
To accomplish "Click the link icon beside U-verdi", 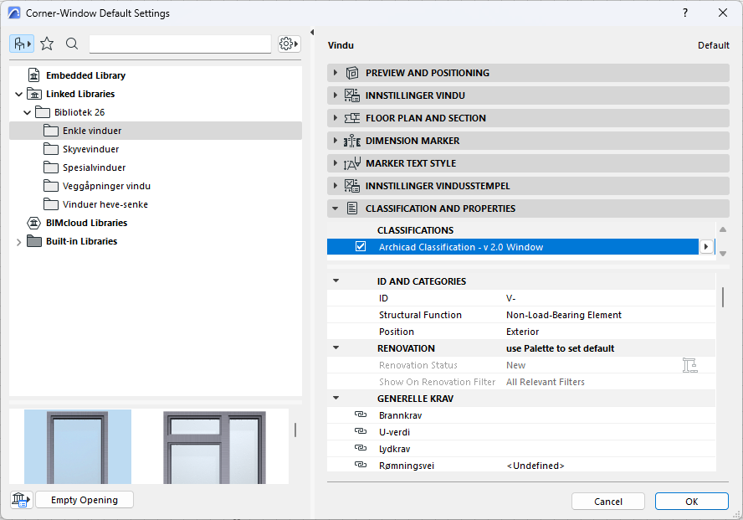I will coord(361,432).
